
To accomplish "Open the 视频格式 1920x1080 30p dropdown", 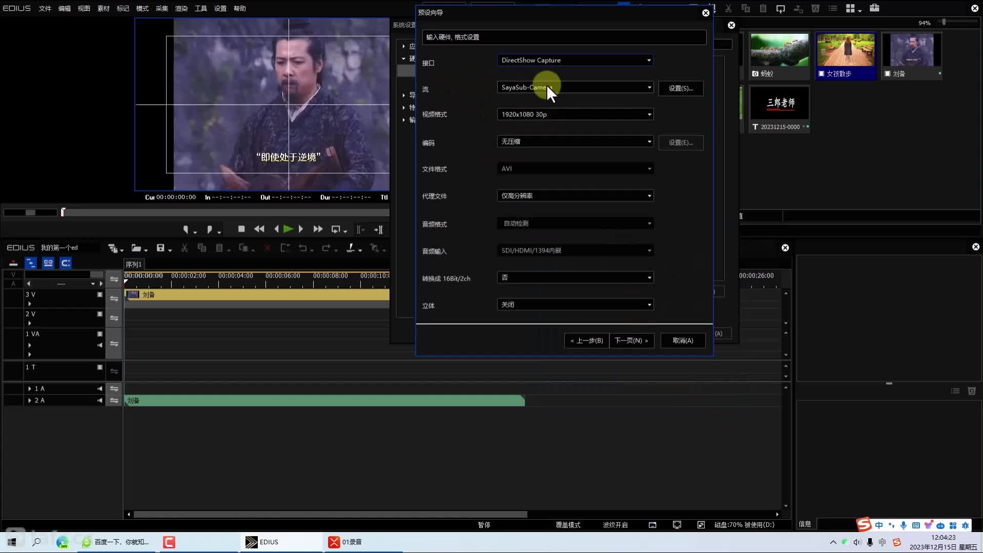I will click(x=575, y=114).
